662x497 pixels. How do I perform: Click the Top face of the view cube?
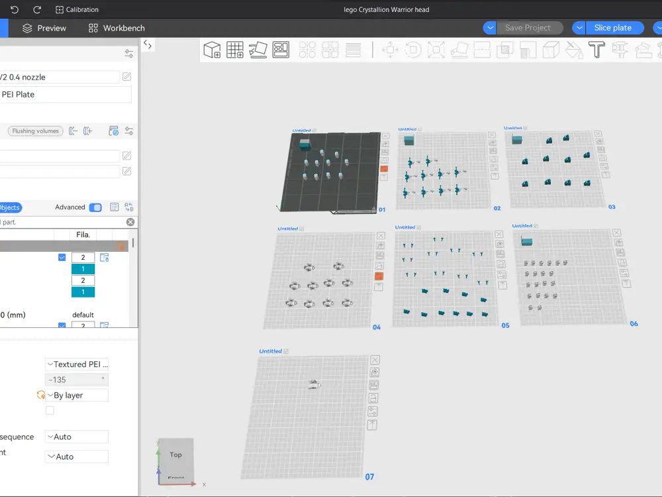point(175,455)
